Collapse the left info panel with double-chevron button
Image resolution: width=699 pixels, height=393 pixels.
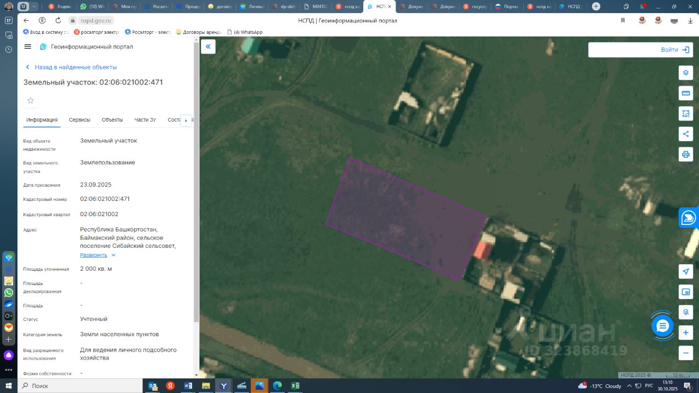208,46
